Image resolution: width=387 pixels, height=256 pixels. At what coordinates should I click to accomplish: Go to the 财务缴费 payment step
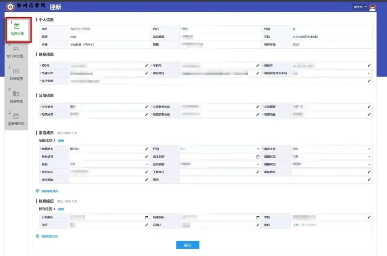(x=16, y=74)
